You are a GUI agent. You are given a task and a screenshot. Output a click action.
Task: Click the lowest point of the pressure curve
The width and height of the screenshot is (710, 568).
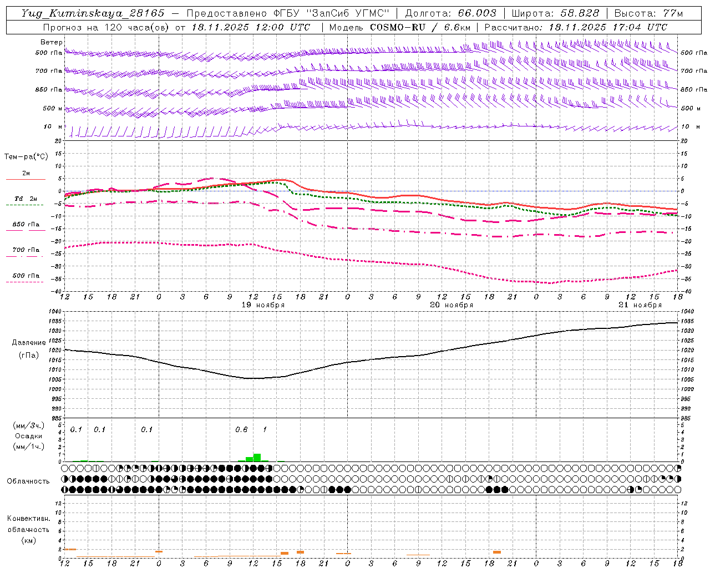(254, 378)
